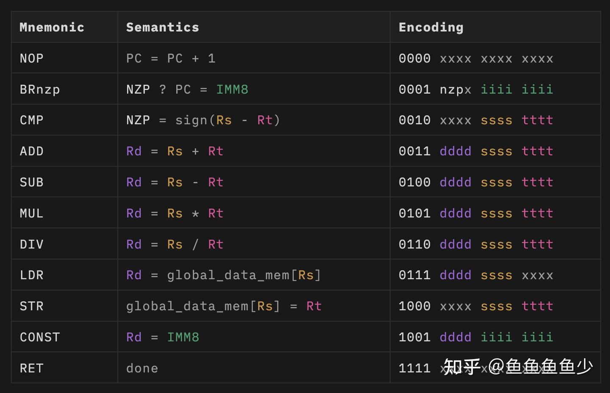Click the STR mnemonic cell
This screenshot has height=393, width=610.
click(x=31, y=306)
